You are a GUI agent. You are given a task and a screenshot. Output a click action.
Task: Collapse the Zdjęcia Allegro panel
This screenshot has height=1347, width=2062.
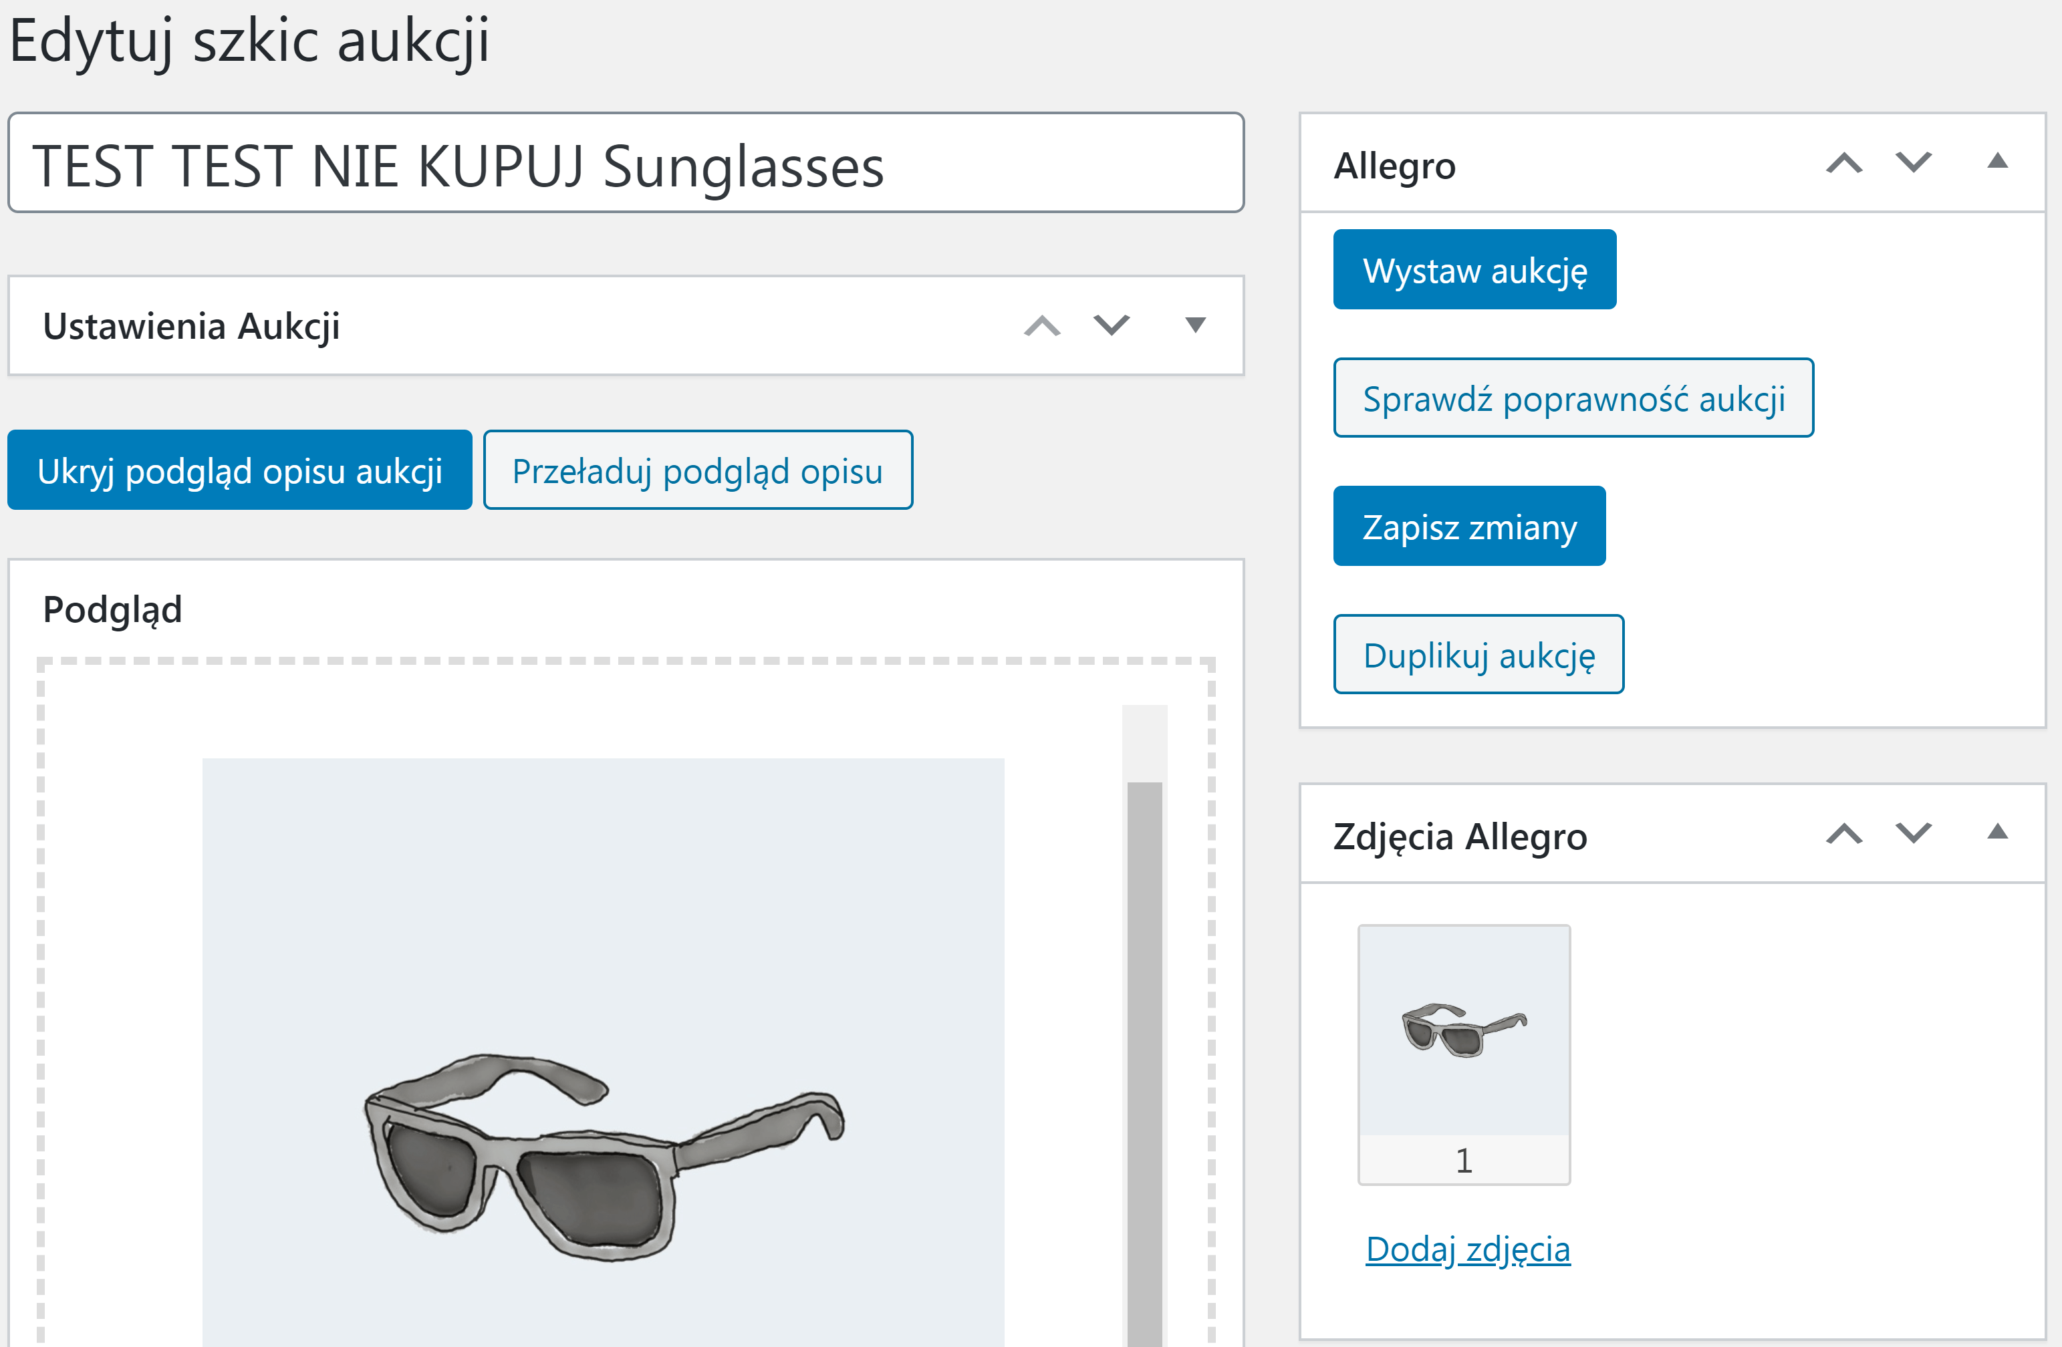[x=1998, y=833]
